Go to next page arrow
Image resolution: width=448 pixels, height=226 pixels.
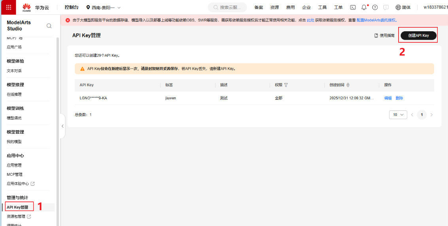(x=431, y=115)
